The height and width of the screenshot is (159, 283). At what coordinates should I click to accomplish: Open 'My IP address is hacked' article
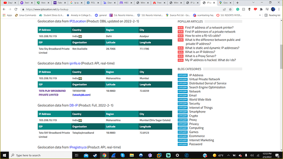pos(210,60)
